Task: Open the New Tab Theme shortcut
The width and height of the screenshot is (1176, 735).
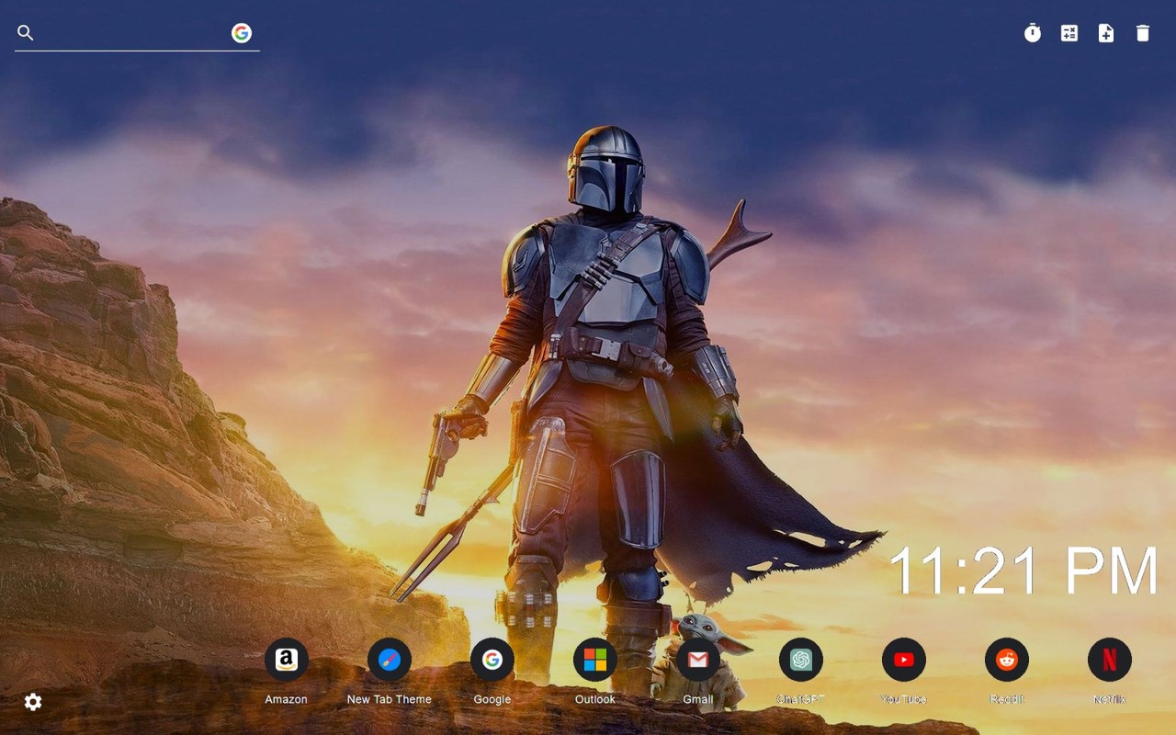Action: coord(390,660)
